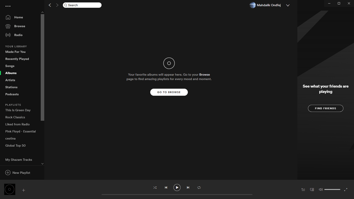Open Global Top 50 playlist
The image size is (354, 199).
[x=15, y=146]
